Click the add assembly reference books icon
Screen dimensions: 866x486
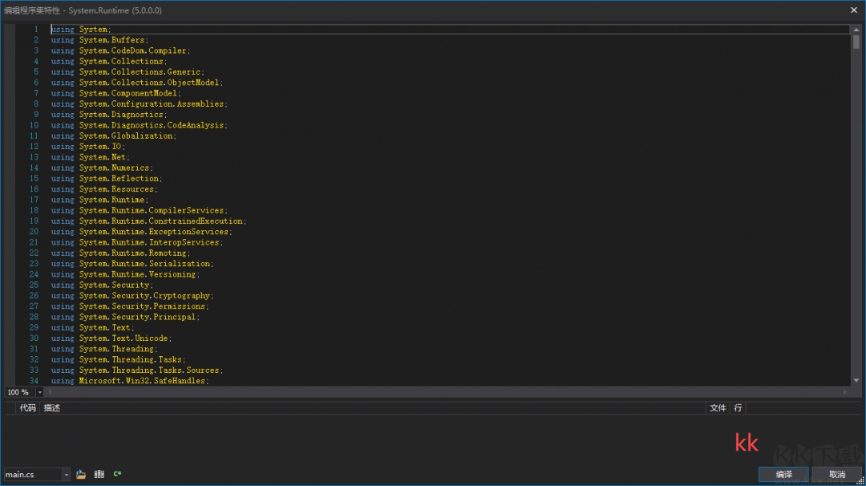pos(99,474)
